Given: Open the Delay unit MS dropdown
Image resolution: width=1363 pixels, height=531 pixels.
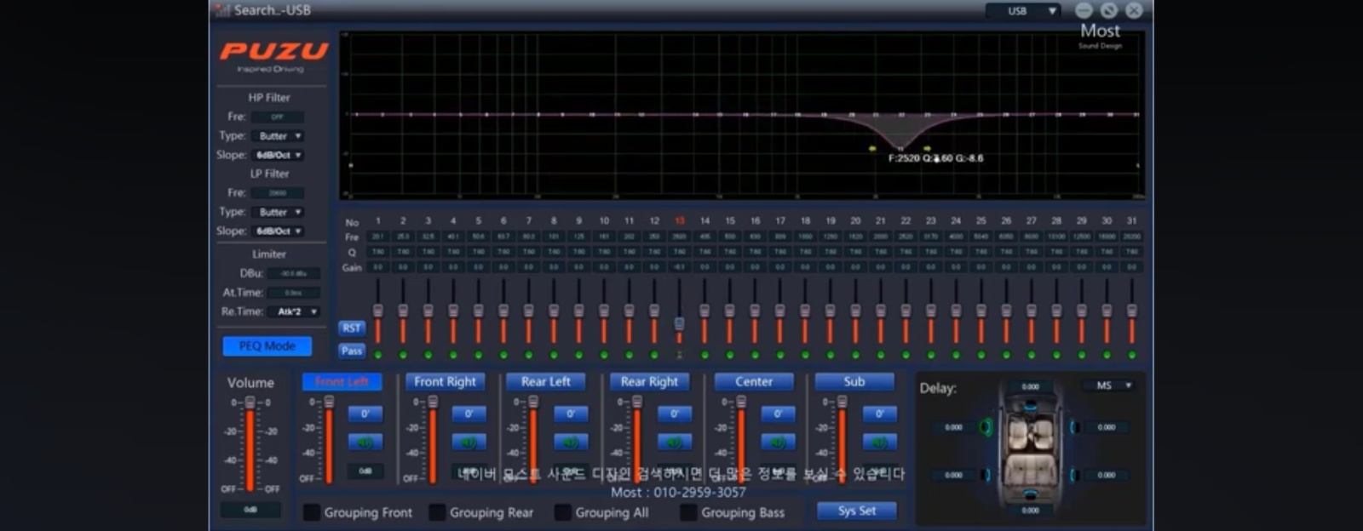Looking at the screenshot, I should tap(1108, 385).
